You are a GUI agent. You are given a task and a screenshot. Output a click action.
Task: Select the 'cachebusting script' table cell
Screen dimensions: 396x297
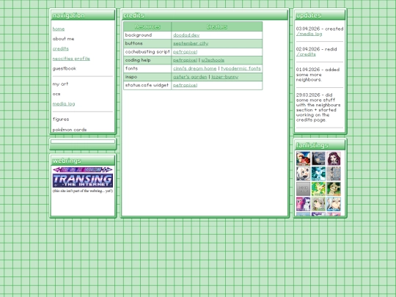(147, 52)
